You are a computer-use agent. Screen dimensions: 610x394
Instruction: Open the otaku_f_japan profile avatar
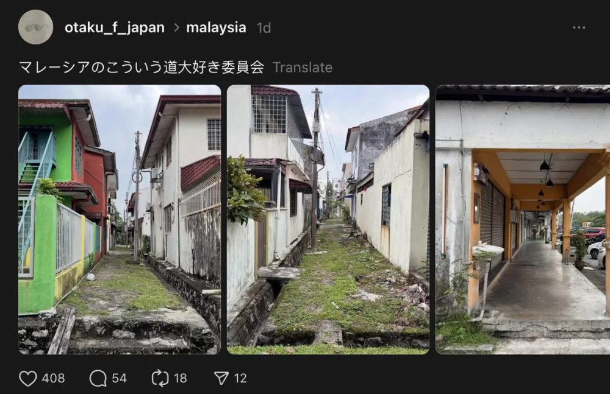point(35,27)
